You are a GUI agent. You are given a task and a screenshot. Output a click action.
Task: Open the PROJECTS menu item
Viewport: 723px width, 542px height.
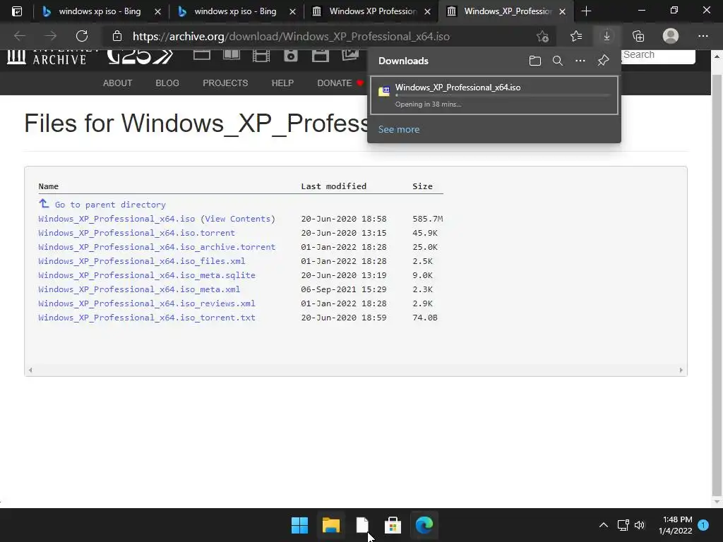click(225, 83)
